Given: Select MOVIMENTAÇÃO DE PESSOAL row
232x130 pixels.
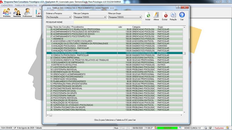Looking at the screenshot, I should pos(115,72).
